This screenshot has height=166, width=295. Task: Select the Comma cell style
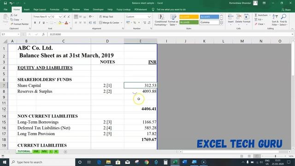[209, 23]
